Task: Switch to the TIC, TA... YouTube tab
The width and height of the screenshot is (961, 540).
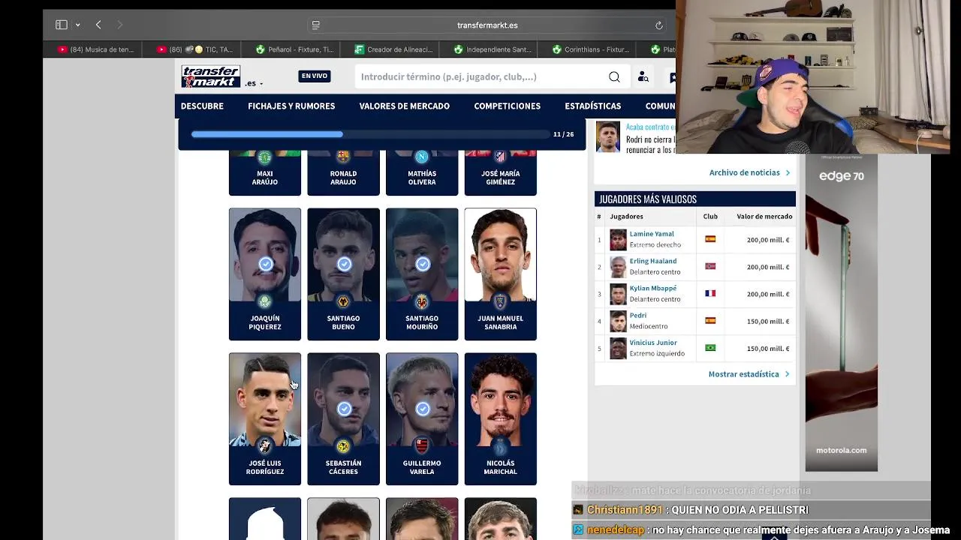Action: coord(196,49)
